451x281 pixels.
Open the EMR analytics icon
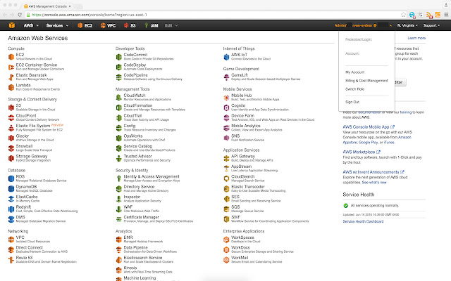click(119, 240)
